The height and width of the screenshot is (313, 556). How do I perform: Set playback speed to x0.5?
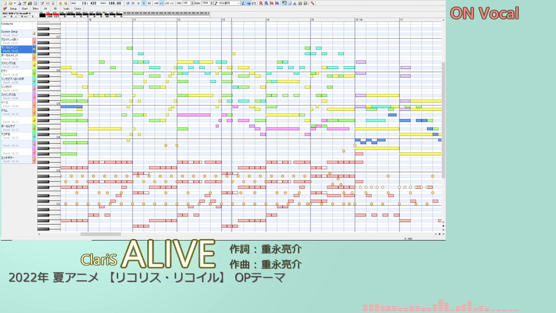[156, 3]
